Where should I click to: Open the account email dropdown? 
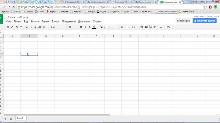click(206, 16)
